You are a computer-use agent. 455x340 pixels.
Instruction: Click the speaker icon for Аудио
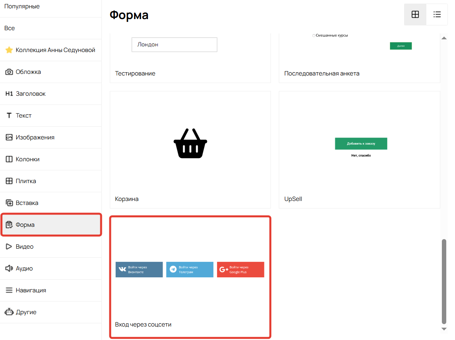point(9,269)
